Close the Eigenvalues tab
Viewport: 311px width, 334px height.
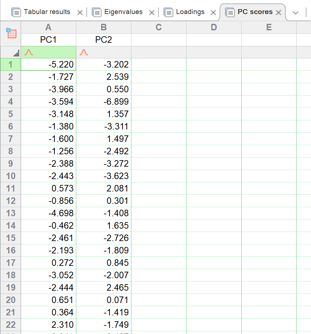152,13
